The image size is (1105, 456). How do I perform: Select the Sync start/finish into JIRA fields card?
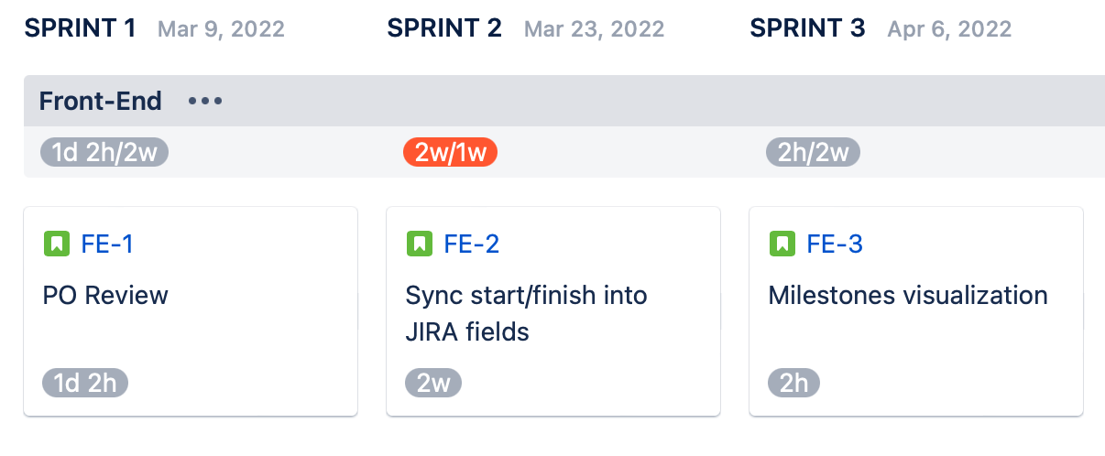[526, 313]
